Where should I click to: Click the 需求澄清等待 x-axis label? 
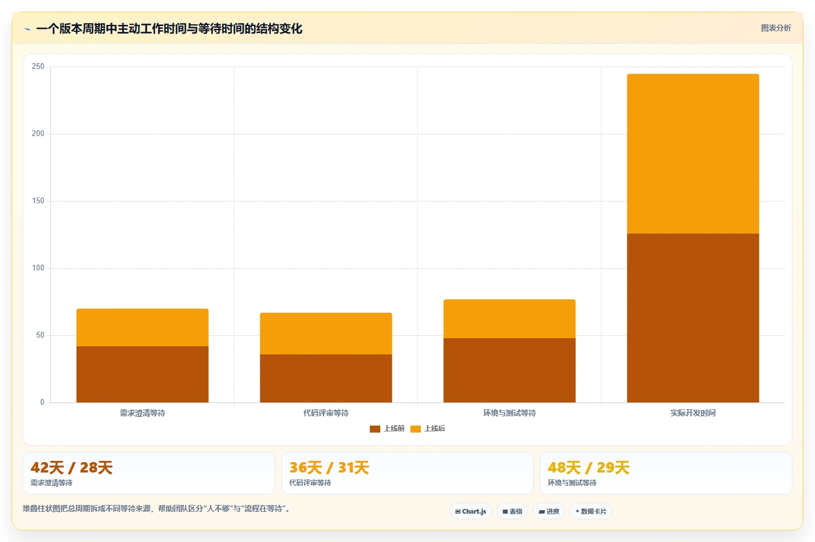[x=142, y=413]
